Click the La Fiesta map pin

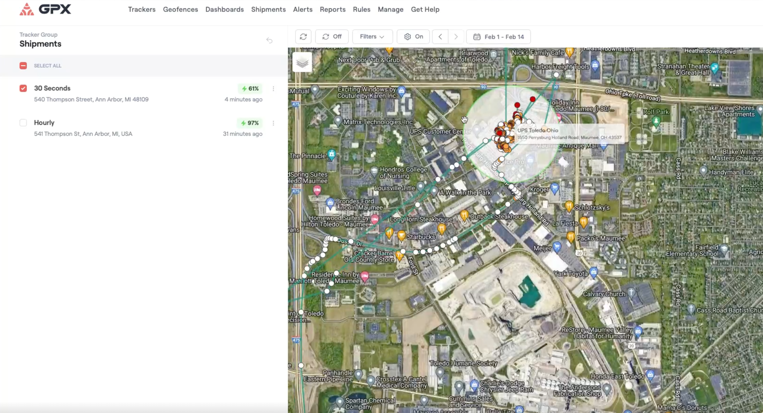(583, 222)
